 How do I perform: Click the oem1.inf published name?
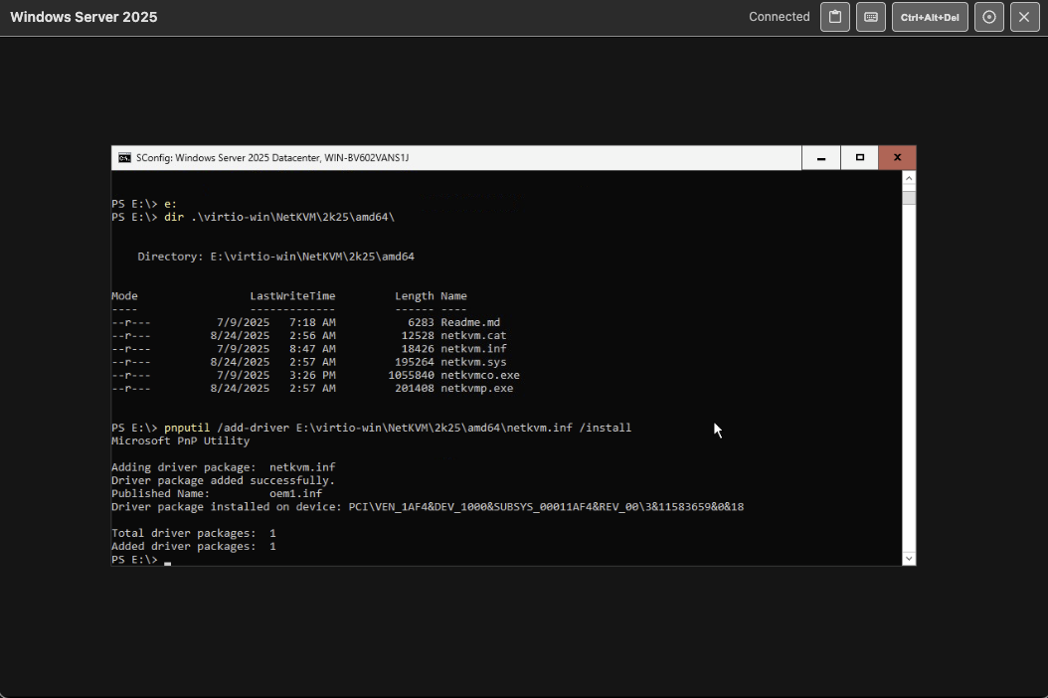(x=296, y=493)
